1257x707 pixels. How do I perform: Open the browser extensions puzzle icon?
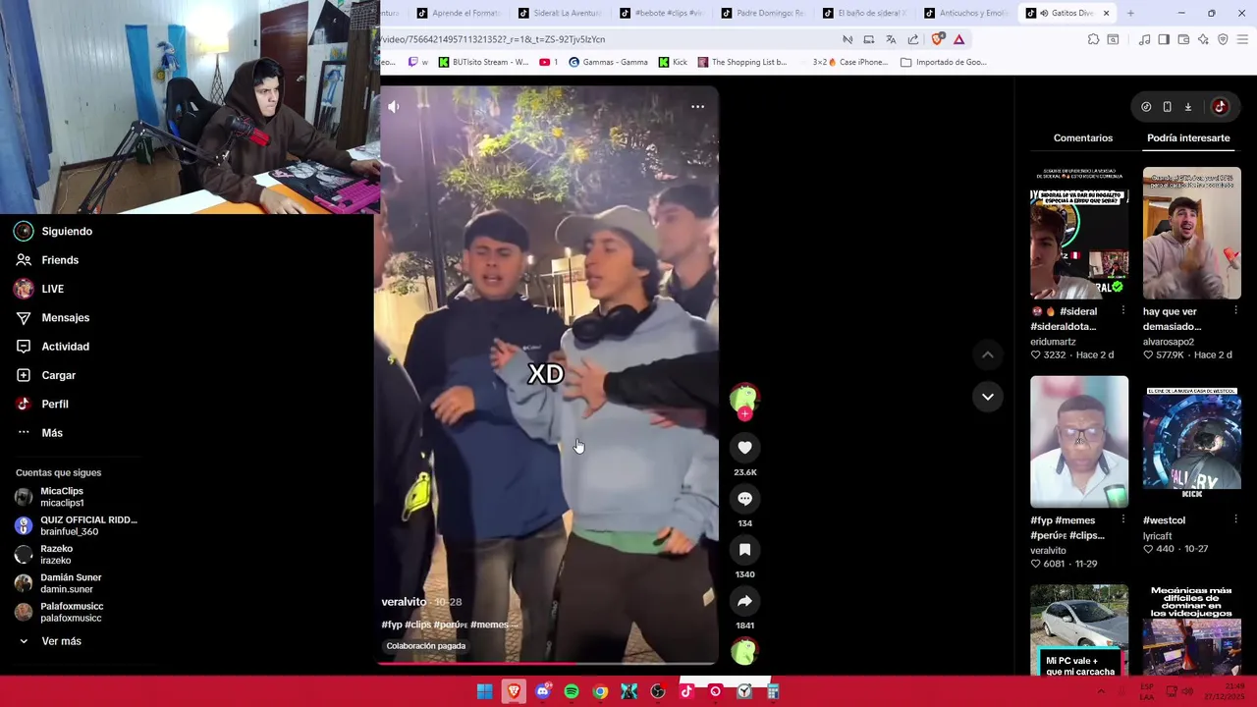pos(1093,39)
